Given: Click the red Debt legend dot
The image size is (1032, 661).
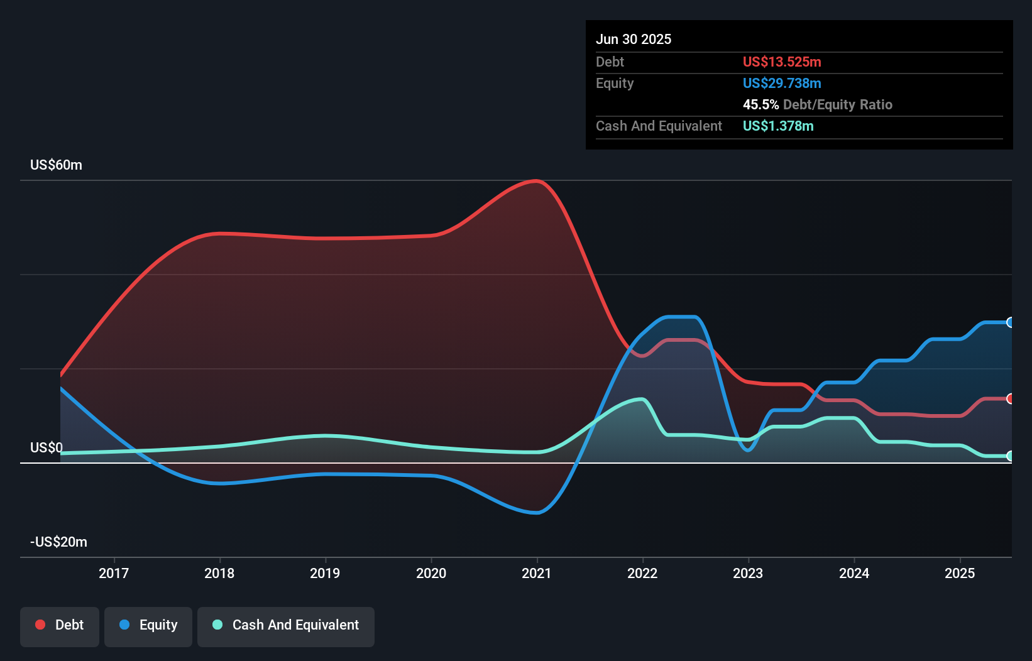Looking at the screenshot, I should point(39,625).
